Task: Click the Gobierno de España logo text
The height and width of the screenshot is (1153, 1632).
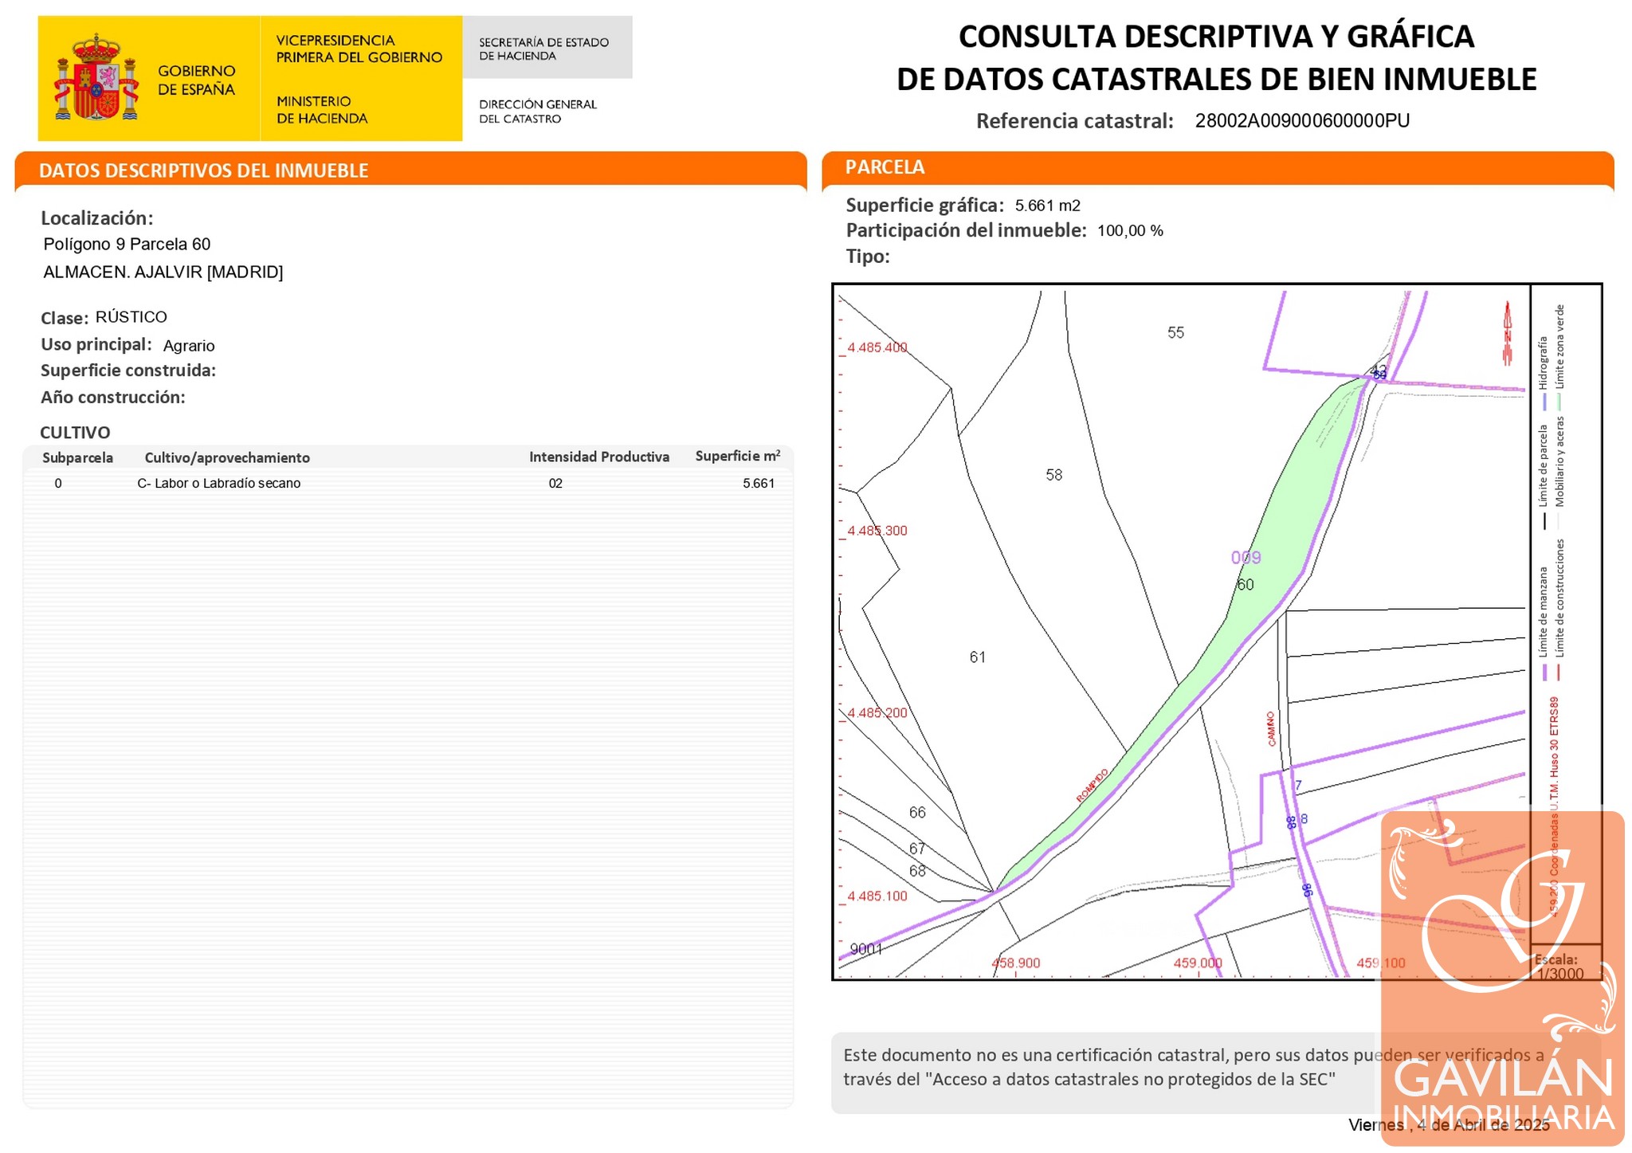Action: tap(196, 80)
